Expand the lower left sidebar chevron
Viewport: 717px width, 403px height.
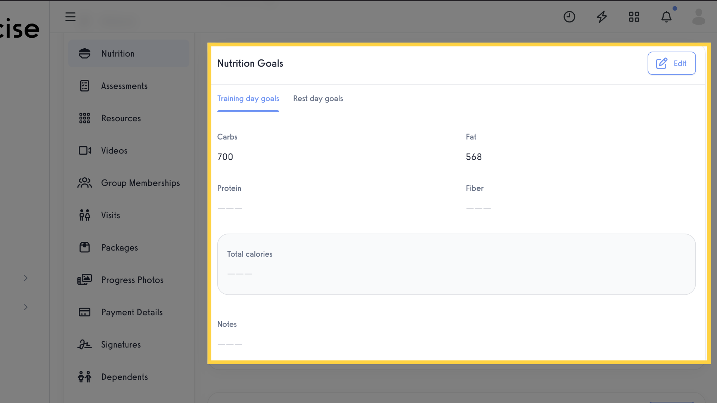click(26, 307)
